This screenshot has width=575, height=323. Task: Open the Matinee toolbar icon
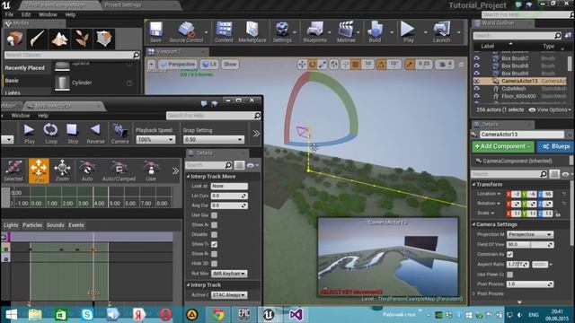346,32
